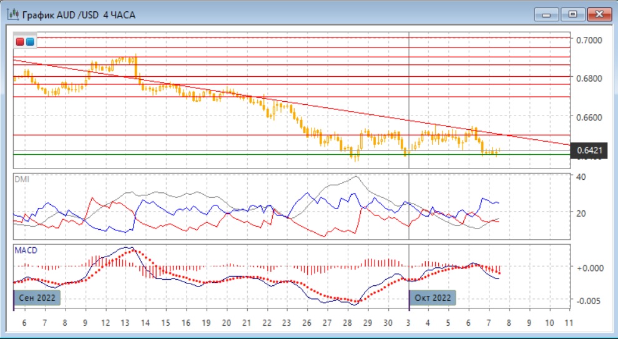
Task: Click the 40 level on DMI scale
Action: click(581, 177)
